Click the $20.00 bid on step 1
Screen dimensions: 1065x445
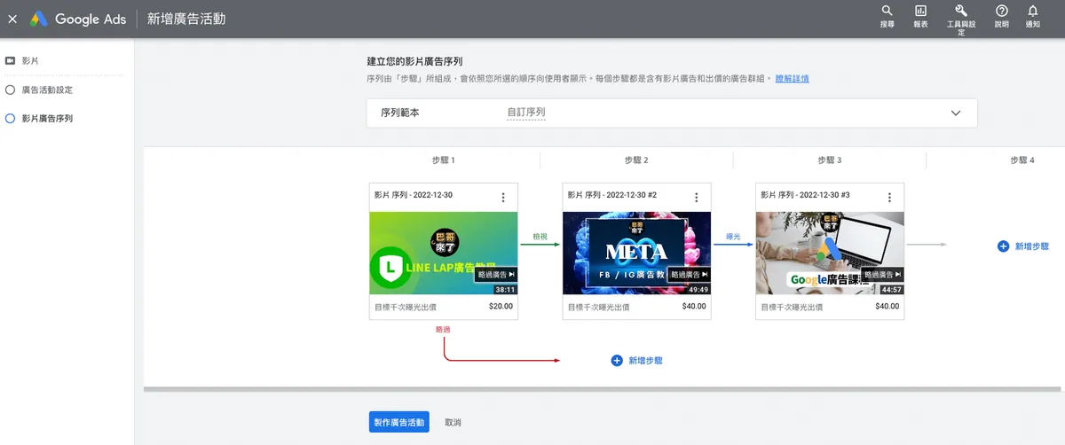click(501, 307)
